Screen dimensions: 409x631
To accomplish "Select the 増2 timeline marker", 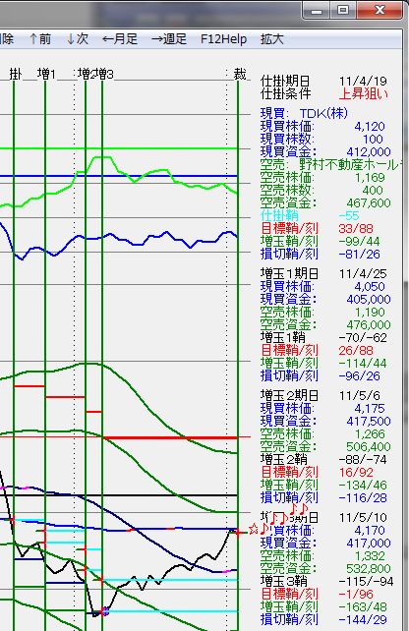I will [x=87, y=74].
